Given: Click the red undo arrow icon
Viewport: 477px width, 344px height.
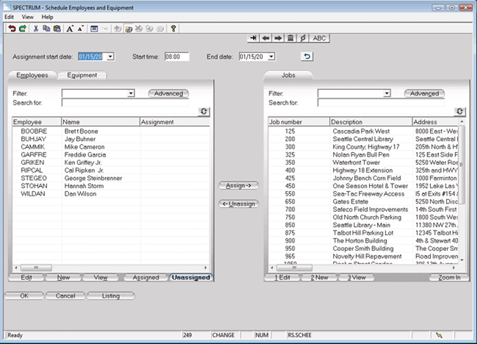Looking at the screenshot, I should pyautogui.click(x=12, y=29).
